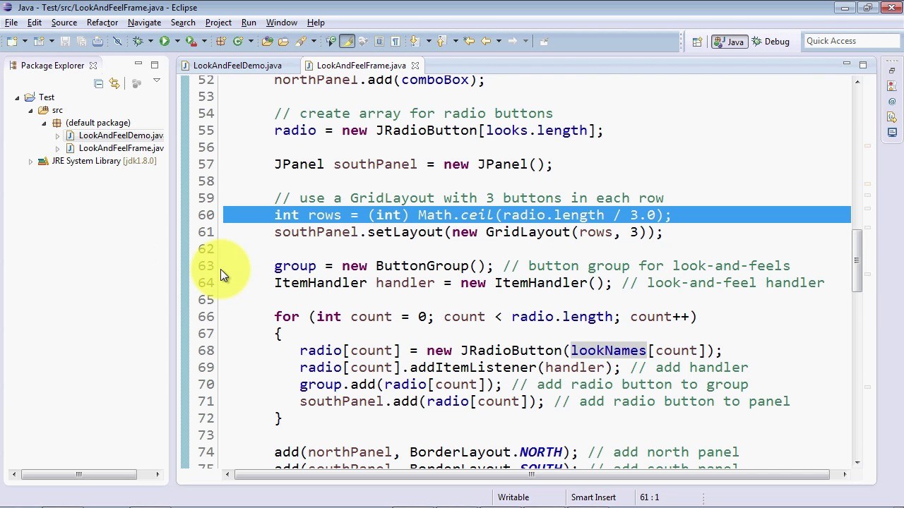The image size is (904, 508).
Task: Toggle the Pin Editor button
Action: [543, 41]
